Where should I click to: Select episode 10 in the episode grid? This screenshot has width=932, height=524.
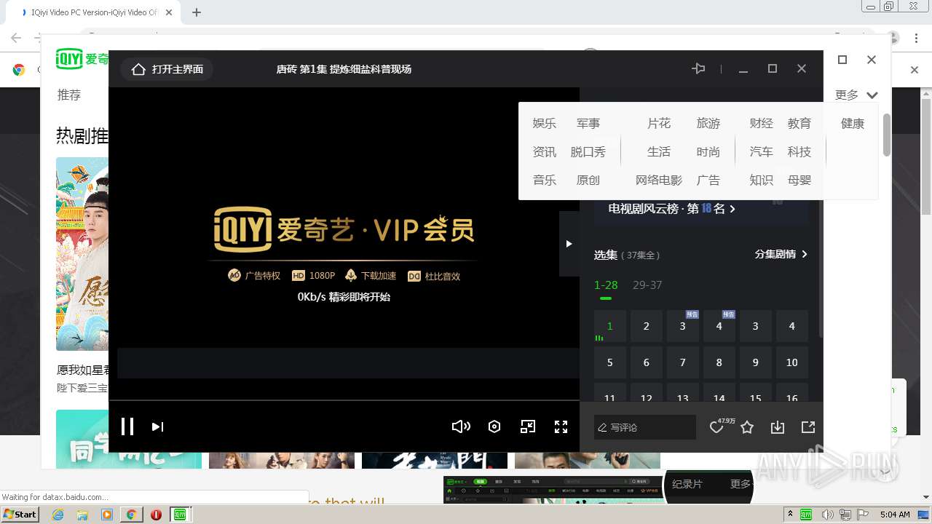click(792, 362)
